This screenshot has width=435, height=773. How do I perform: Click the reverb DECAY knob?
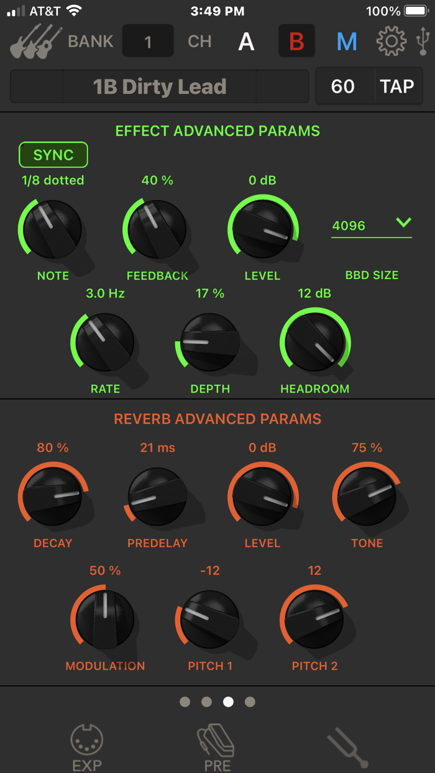(x=52, y=496)
